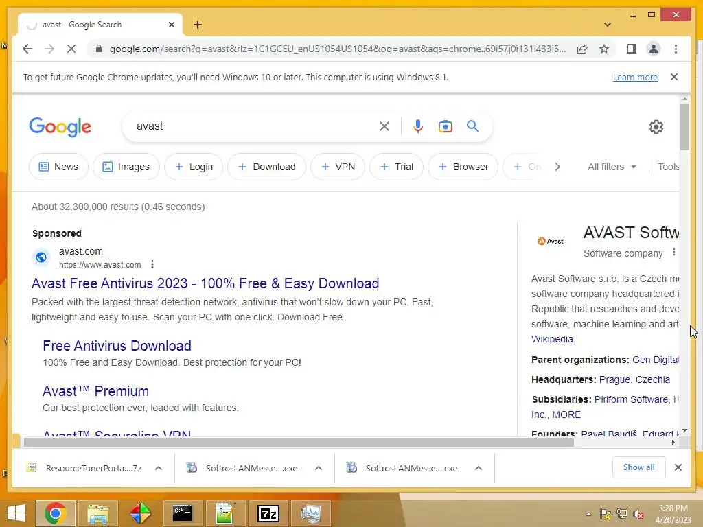Open the Wikipedia link in knowledge panel

552,339
